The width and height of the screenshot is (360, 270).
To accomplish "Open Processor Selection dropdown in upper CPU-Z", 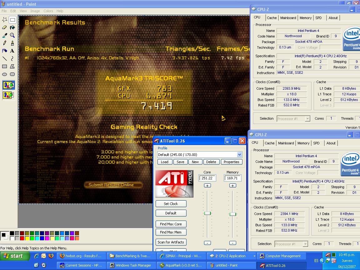I will pyautogui.click(x=307, y=119).
